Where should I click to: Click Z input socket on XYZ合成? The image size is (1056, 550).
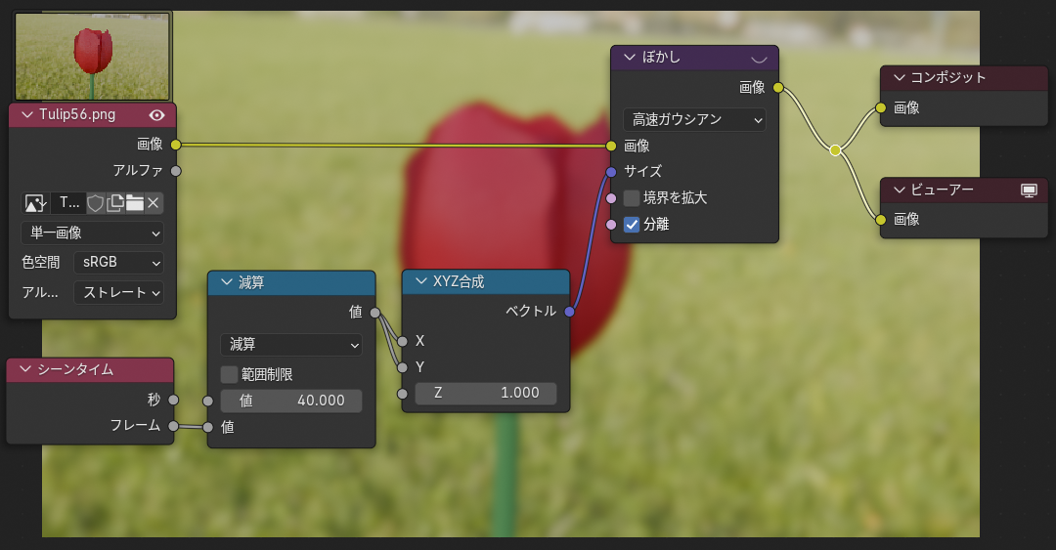[402, 394]
